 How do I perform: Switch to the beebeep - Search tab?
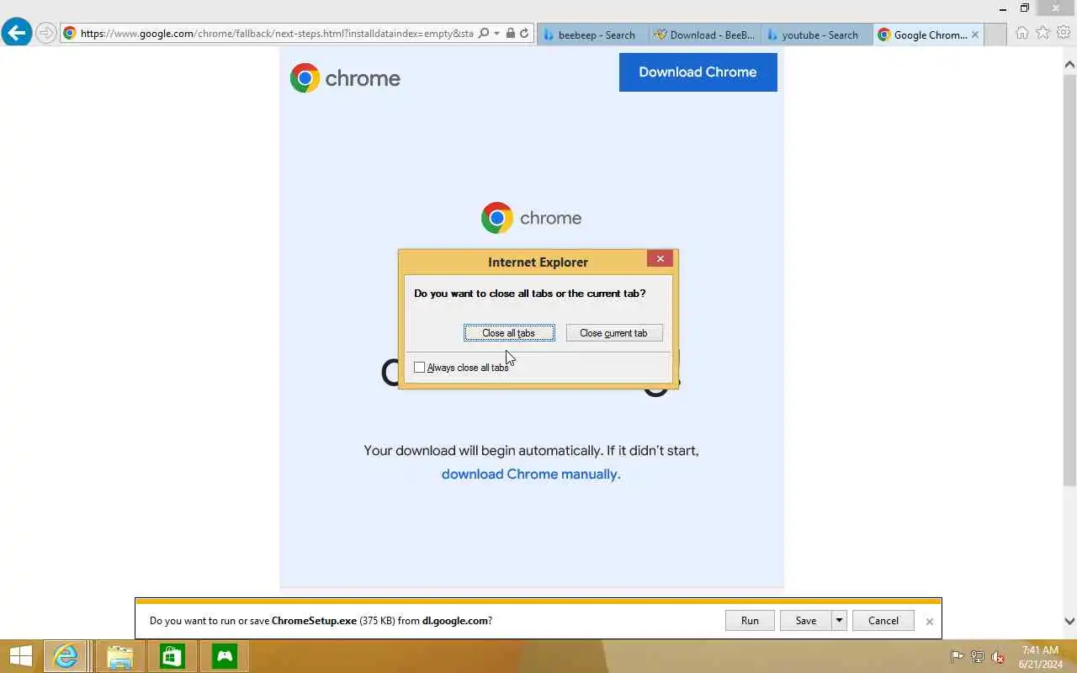(592, 34)
